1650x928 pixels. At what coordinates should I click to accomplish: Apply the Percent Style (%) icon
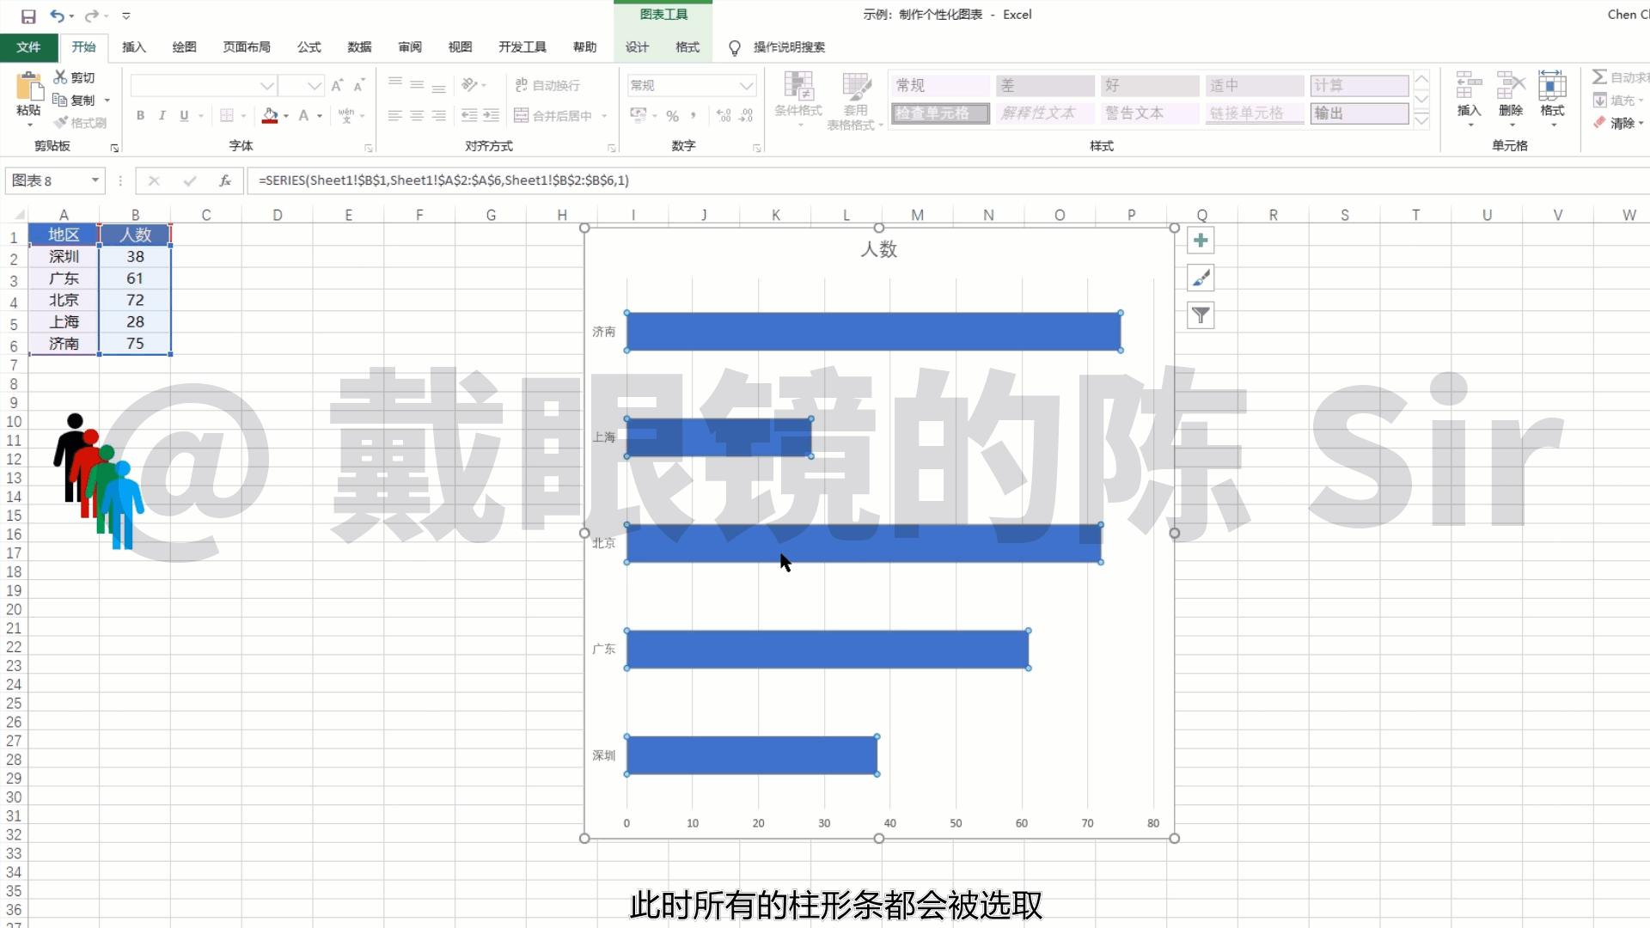673,114
